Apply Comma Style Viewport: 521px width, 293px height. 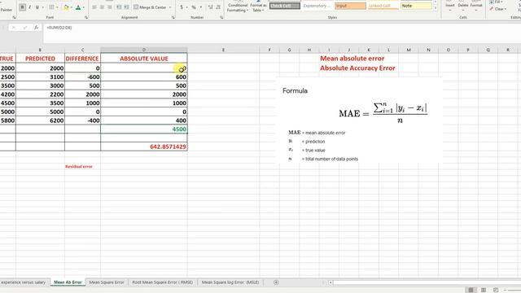pyautogui.click(x=201, y=7)
